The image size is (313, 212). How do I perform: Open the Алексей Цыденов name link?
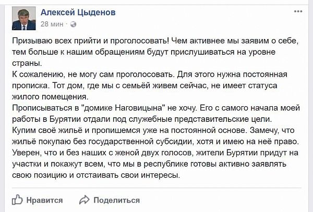tap(78, 13)
